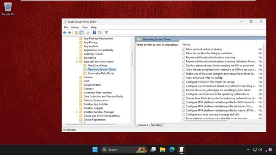Select Disallow standard users from changing PIN

click(220, 65)
